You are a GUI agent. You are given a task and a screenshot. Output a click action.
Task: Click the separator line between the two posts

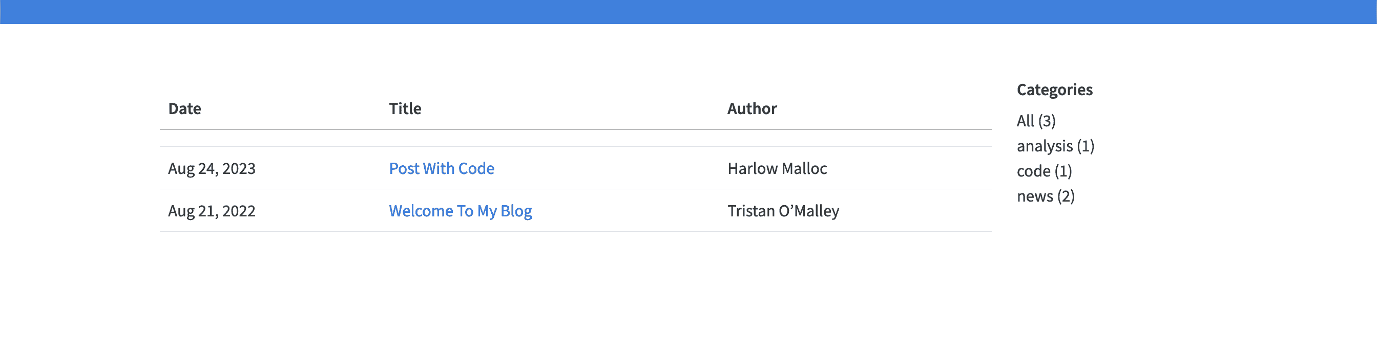tap(575, 189)
